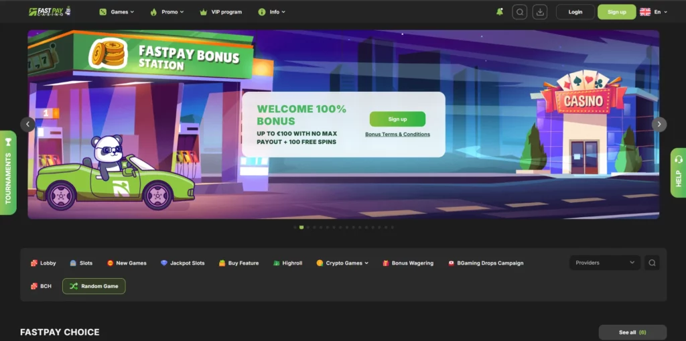686x341 pixels.
Task: Click See all (6) button
Action: tap(632, 332)
